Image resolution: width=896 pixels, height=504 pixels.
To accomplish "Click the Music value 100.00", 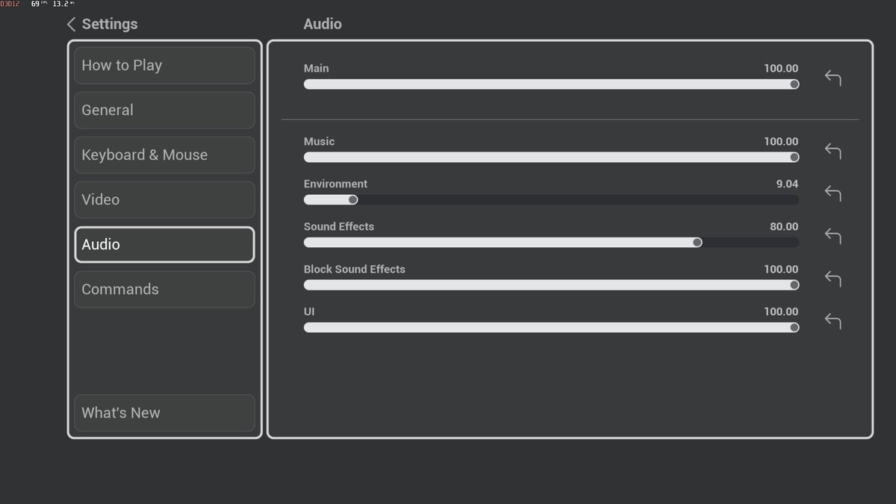I will tap(781, 141).
